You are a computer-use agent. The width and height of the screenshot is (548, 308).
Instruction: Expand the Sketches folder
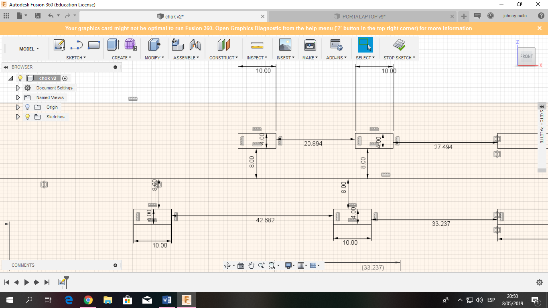[18, 117]
